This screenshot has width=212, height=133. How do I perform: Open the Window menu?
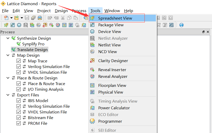(112, 11)
